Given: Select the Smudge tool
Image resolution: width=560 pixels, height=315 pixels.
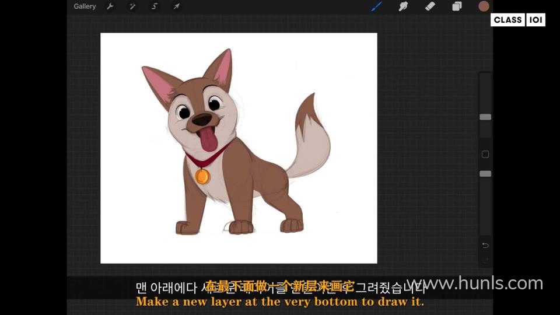Looking at the screenshot, I should coord(403,6).
